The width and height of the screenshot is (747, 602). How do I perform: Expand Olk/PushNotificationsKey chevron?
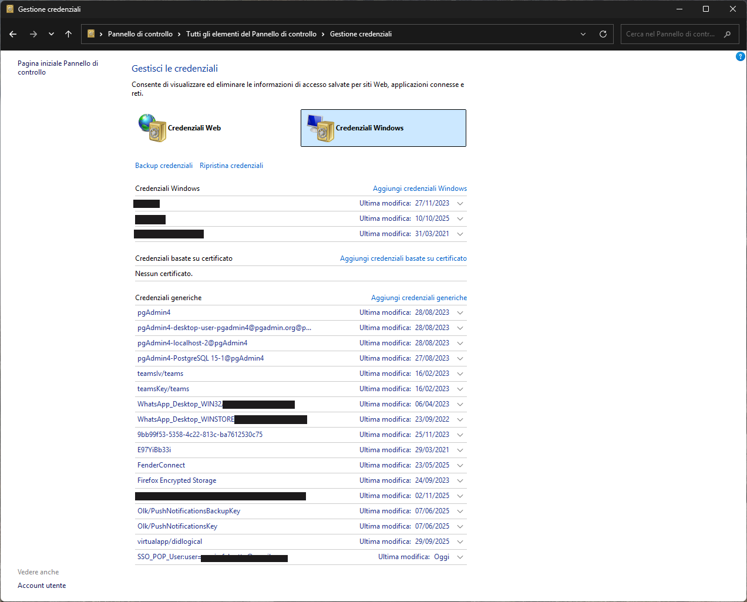460,526
